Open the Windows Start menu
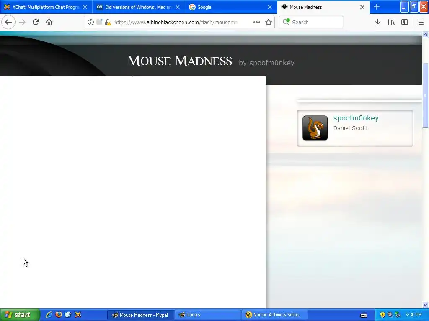The image size is (429, 321). click(x=20, y=315)
